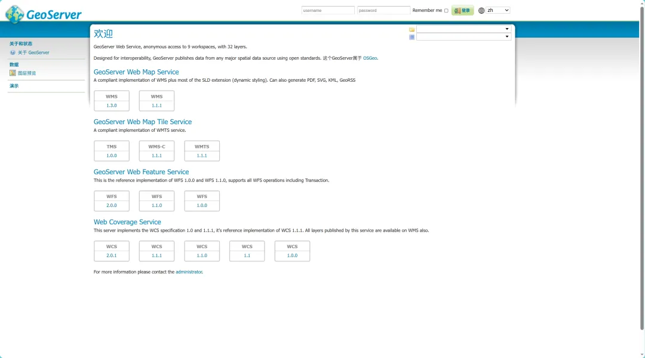Follow the OSGeo link
Screen dimensions: 645x358
point(370,58)
